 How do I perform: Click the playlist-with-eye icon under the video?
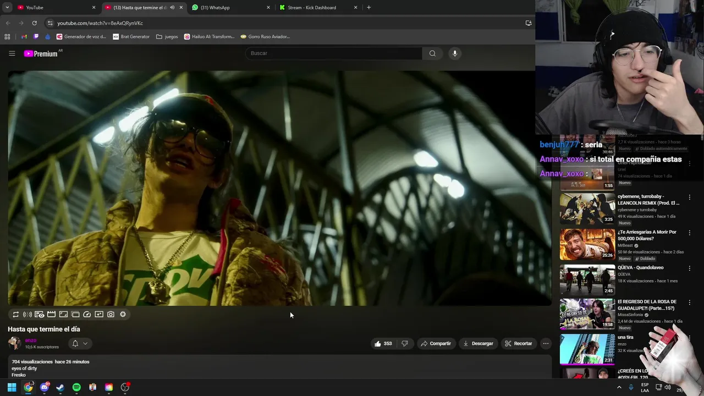pos(40,315)
